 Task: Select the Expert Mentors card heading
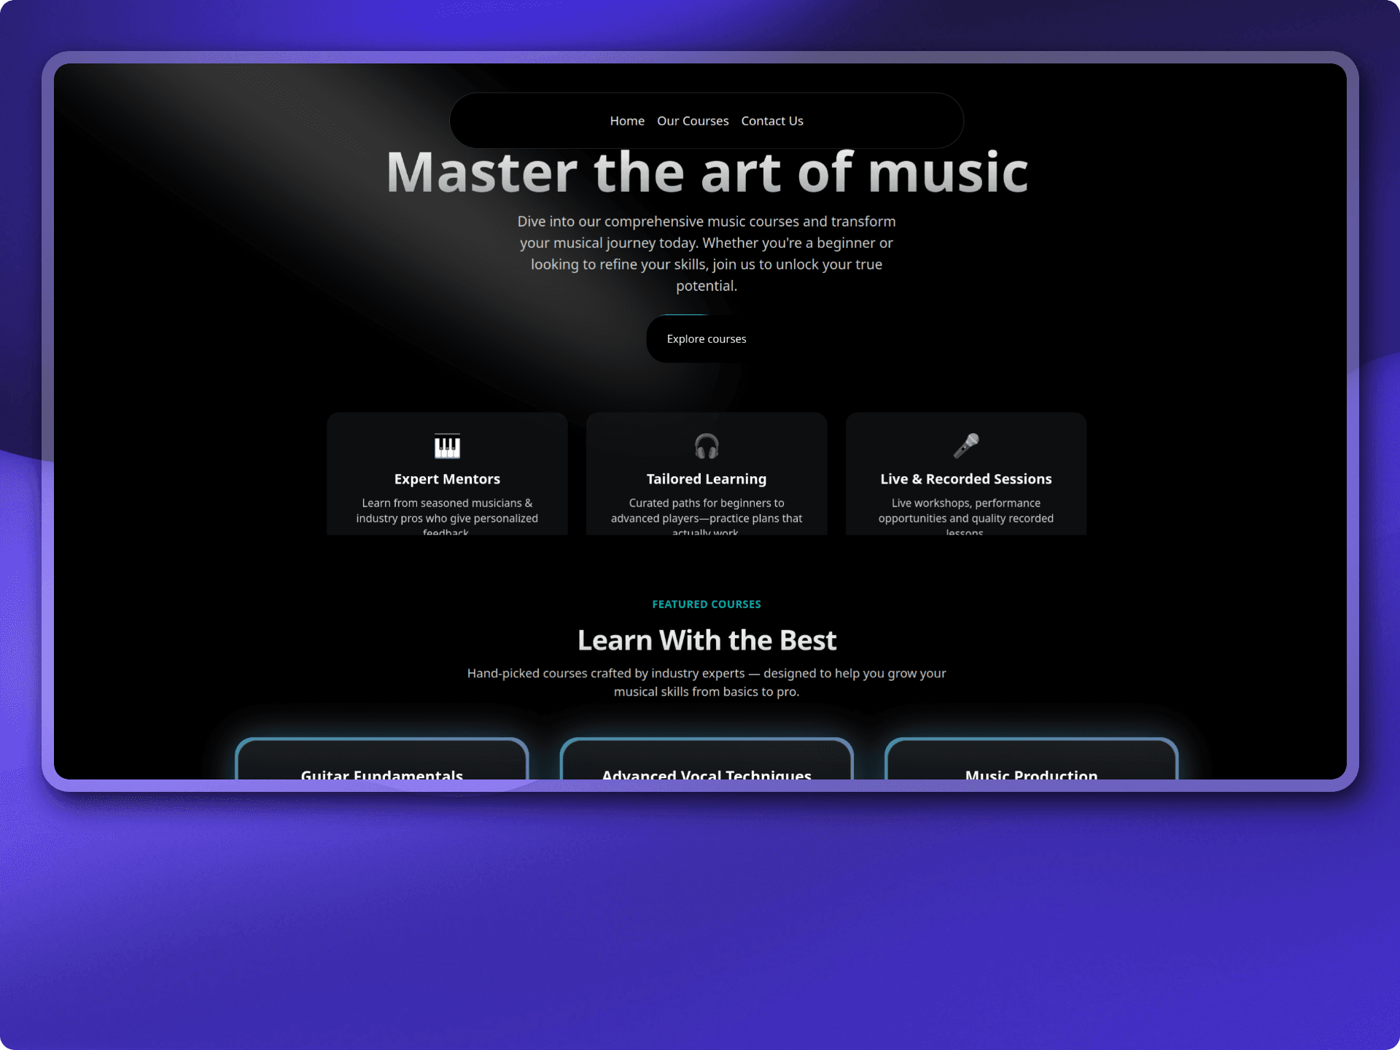(x=447, y=479)
